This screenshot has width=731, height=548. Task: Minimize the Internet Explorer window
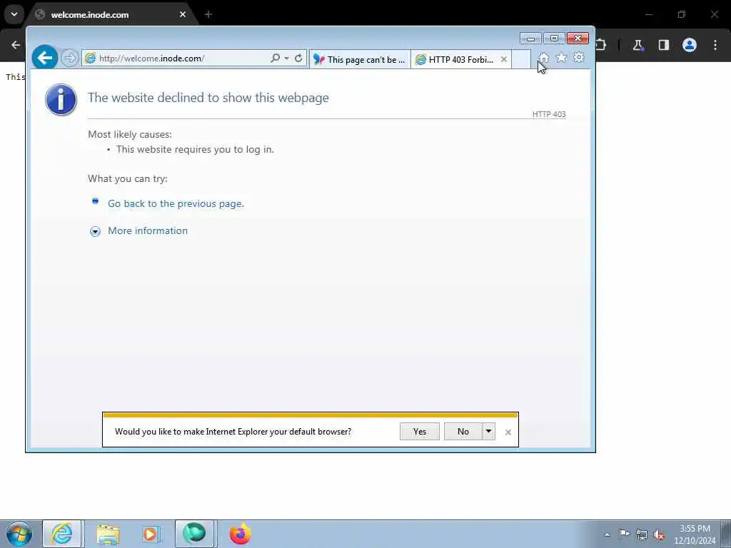pyautogui.click(x=530, y=39)
